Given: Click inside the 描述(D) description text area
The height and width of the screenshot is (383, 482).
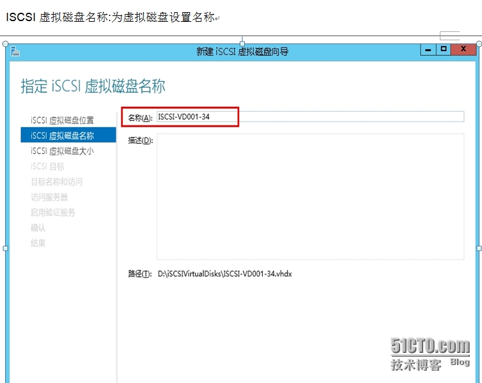Looking at the screenshot, I should [310, 196].
